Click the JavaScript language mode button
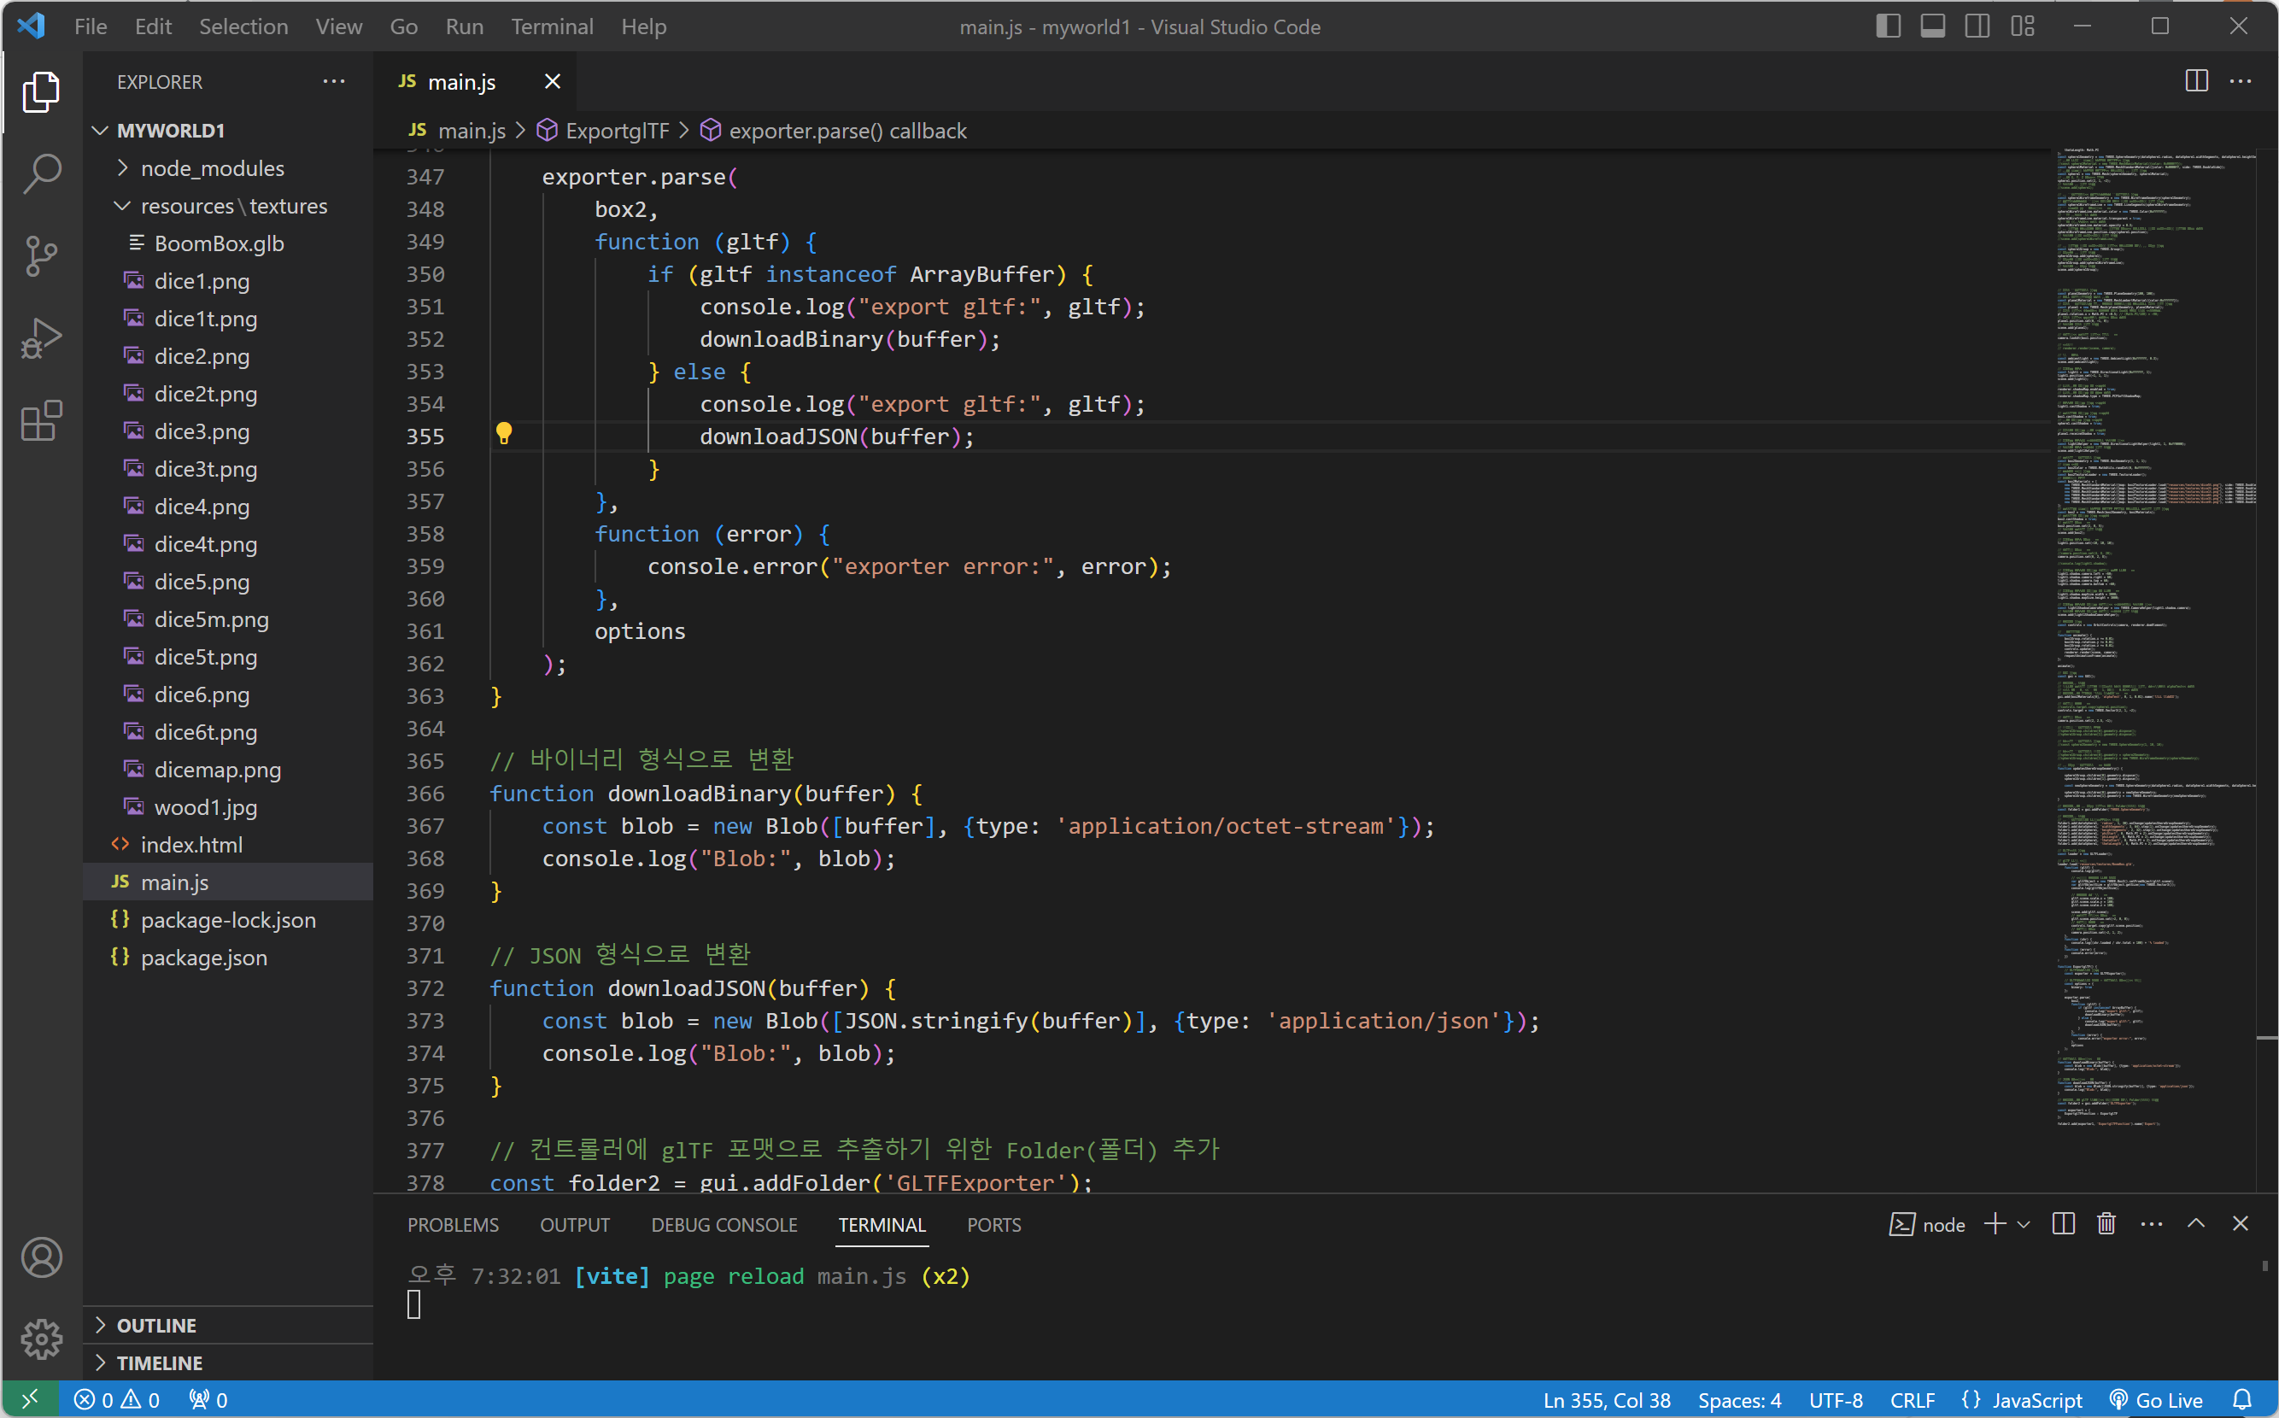Image resolution: width=2279 pixels, height=1418 pixels. [2022, 1400]
